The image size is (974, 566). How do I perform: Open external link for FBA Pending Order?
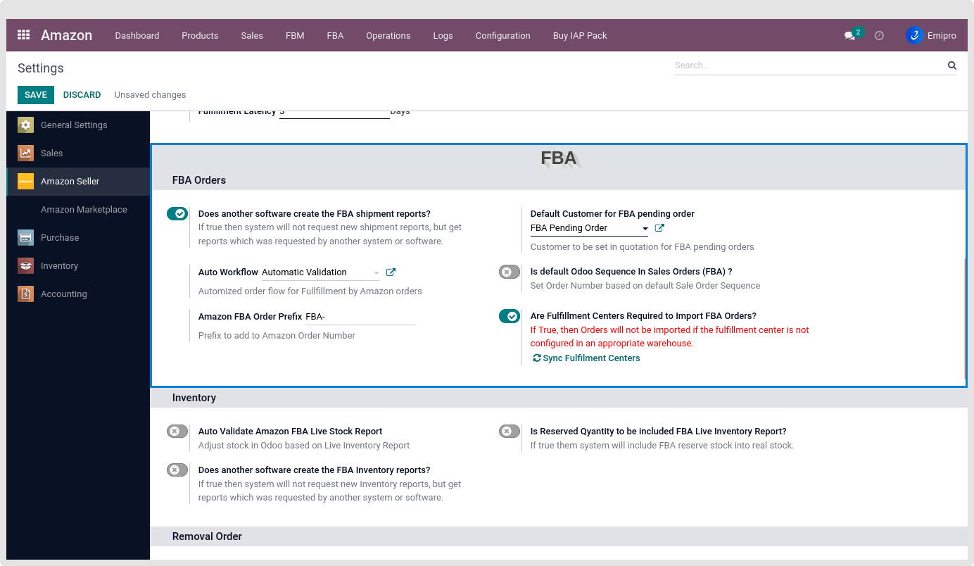coord(659,228)
